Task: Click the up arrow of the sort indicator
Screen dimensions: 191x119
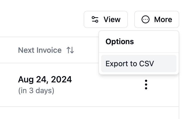Action: point(69,50)
